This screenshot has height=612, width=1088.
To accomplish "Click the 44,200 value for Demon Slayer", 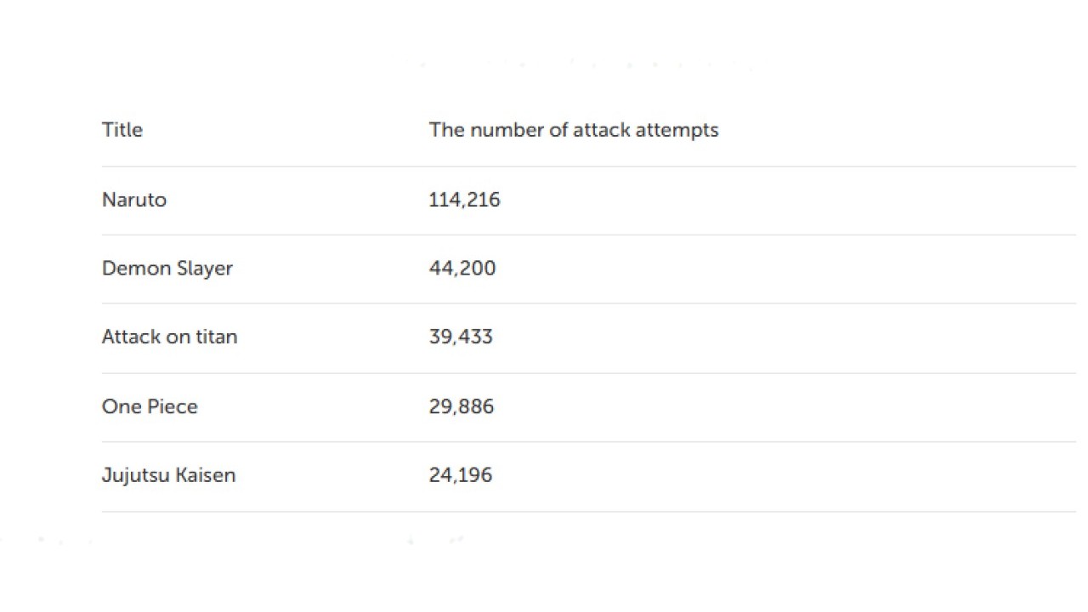I will click(x=462, y=269).
